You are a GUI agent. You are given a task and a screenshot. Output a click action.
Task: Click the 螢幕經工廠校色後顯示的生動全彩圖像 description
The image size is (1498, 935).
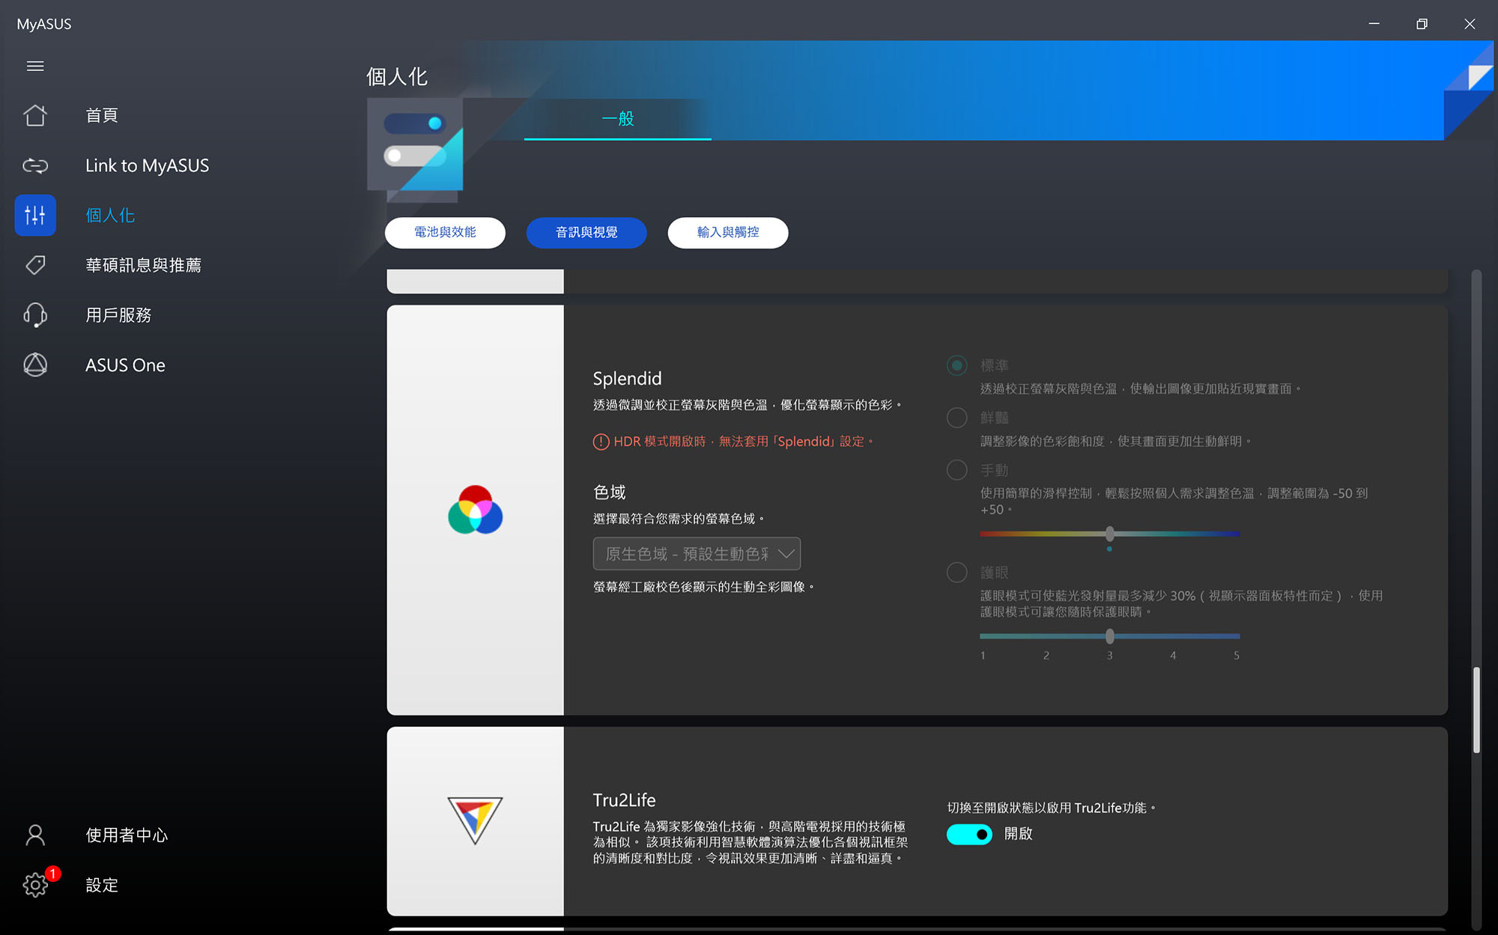point(703,587)
